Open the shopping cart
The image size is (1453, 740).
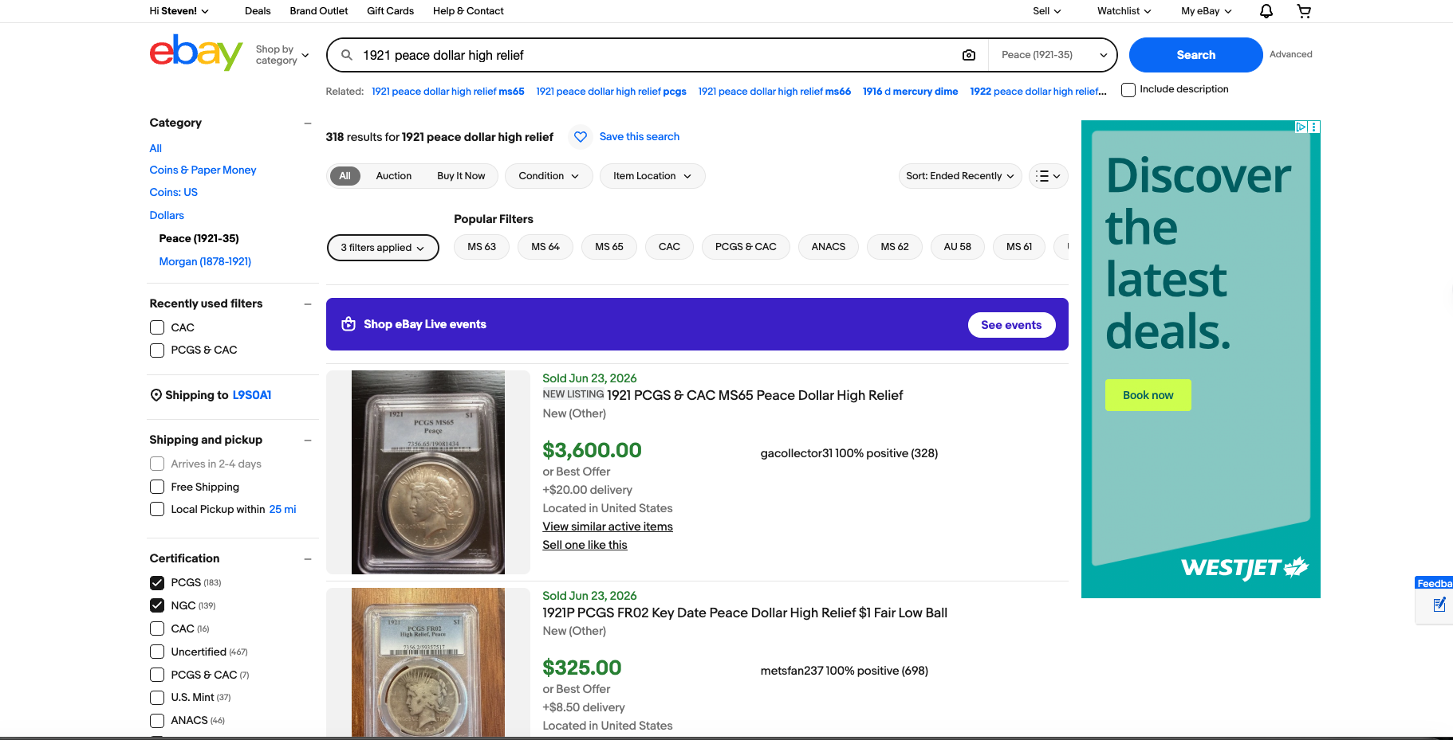click(x=1304, y=11)
